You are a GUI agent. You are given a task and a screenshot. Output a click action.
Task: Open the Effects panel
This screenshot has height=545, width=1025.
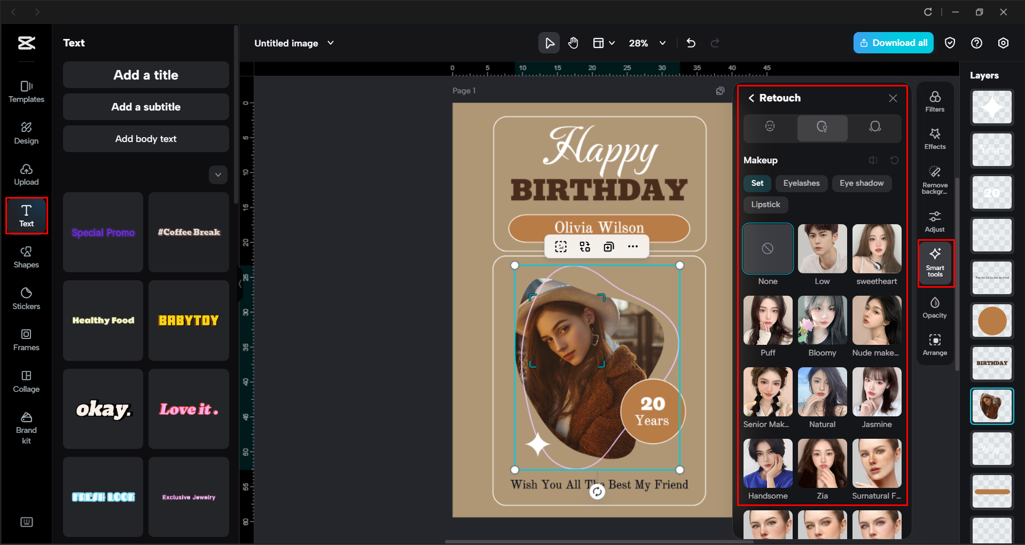[935, 138]
